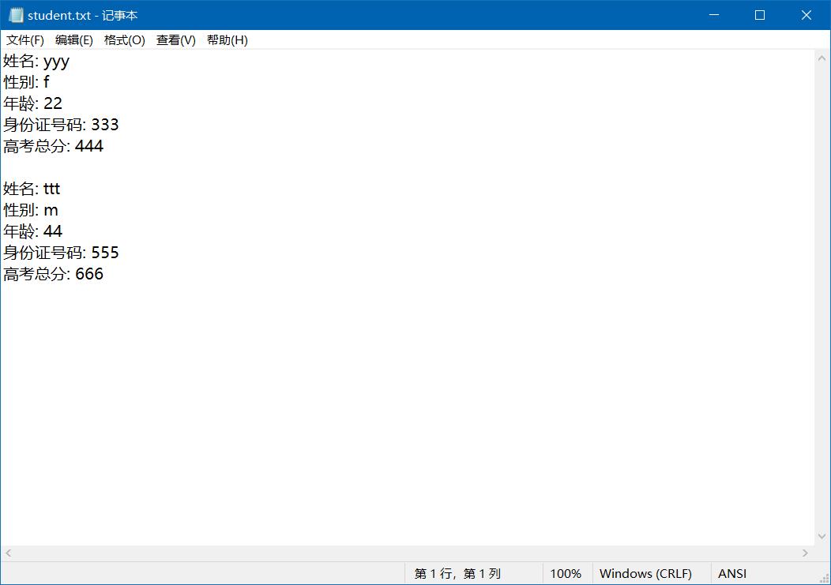Click the ANSI encoding status entry
The width and height of the screenshot is (831, 585).
click(x=732, y=574)
